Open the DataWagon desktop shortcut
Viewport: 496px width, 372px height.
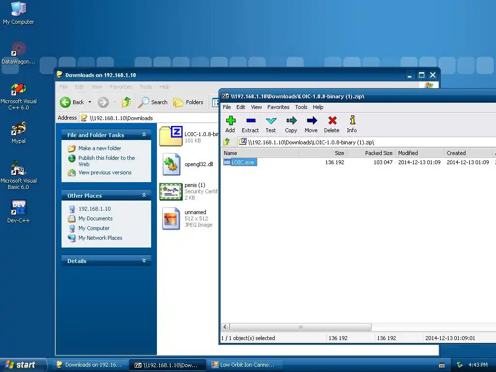(x=18, y=53)
